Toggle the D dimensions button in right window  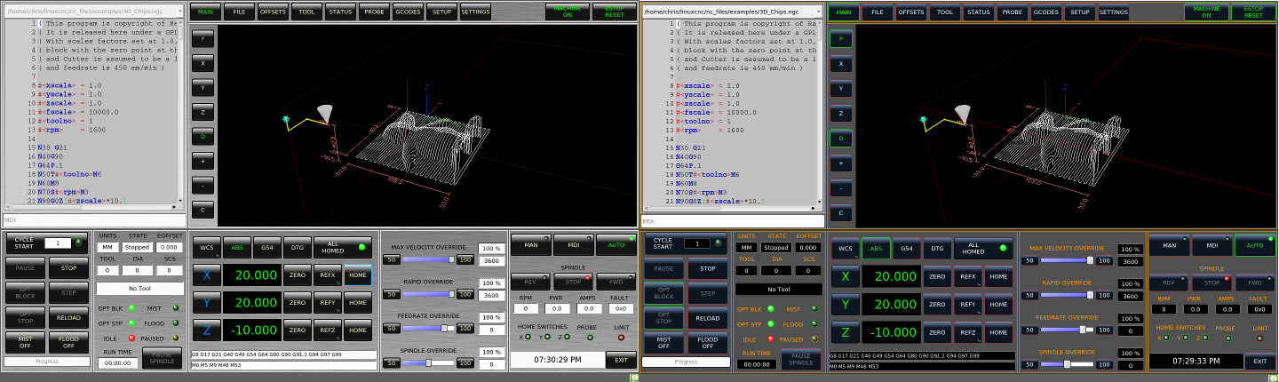(x=841, y=139)
